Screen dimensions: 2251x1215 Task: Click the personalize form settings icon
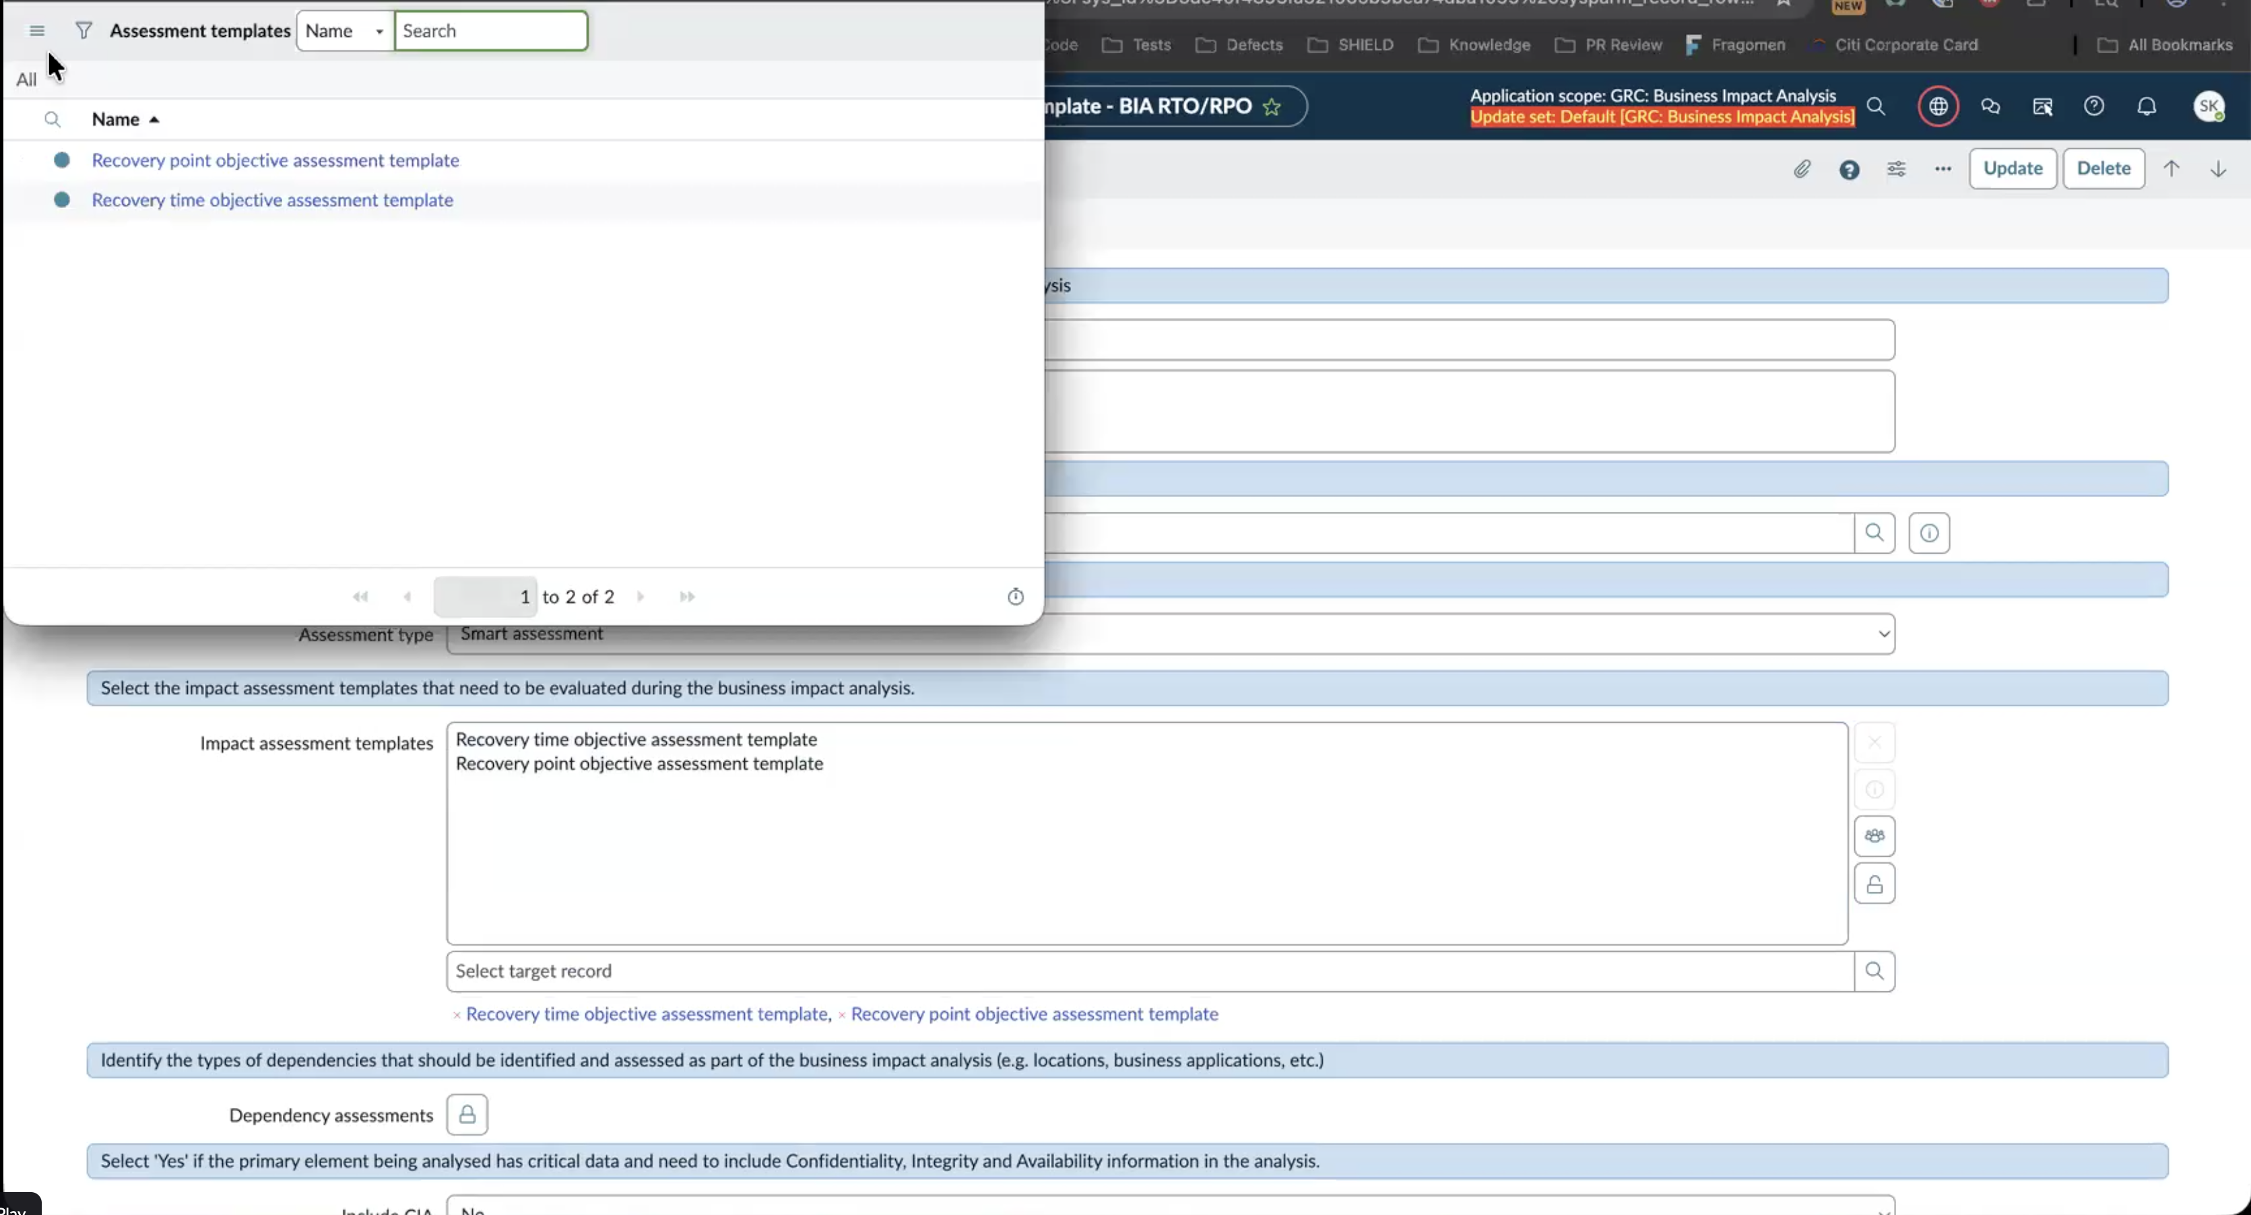coord(1896,170)
